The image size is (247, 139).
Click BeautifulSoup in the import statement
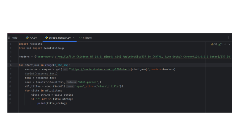(53, 48)
